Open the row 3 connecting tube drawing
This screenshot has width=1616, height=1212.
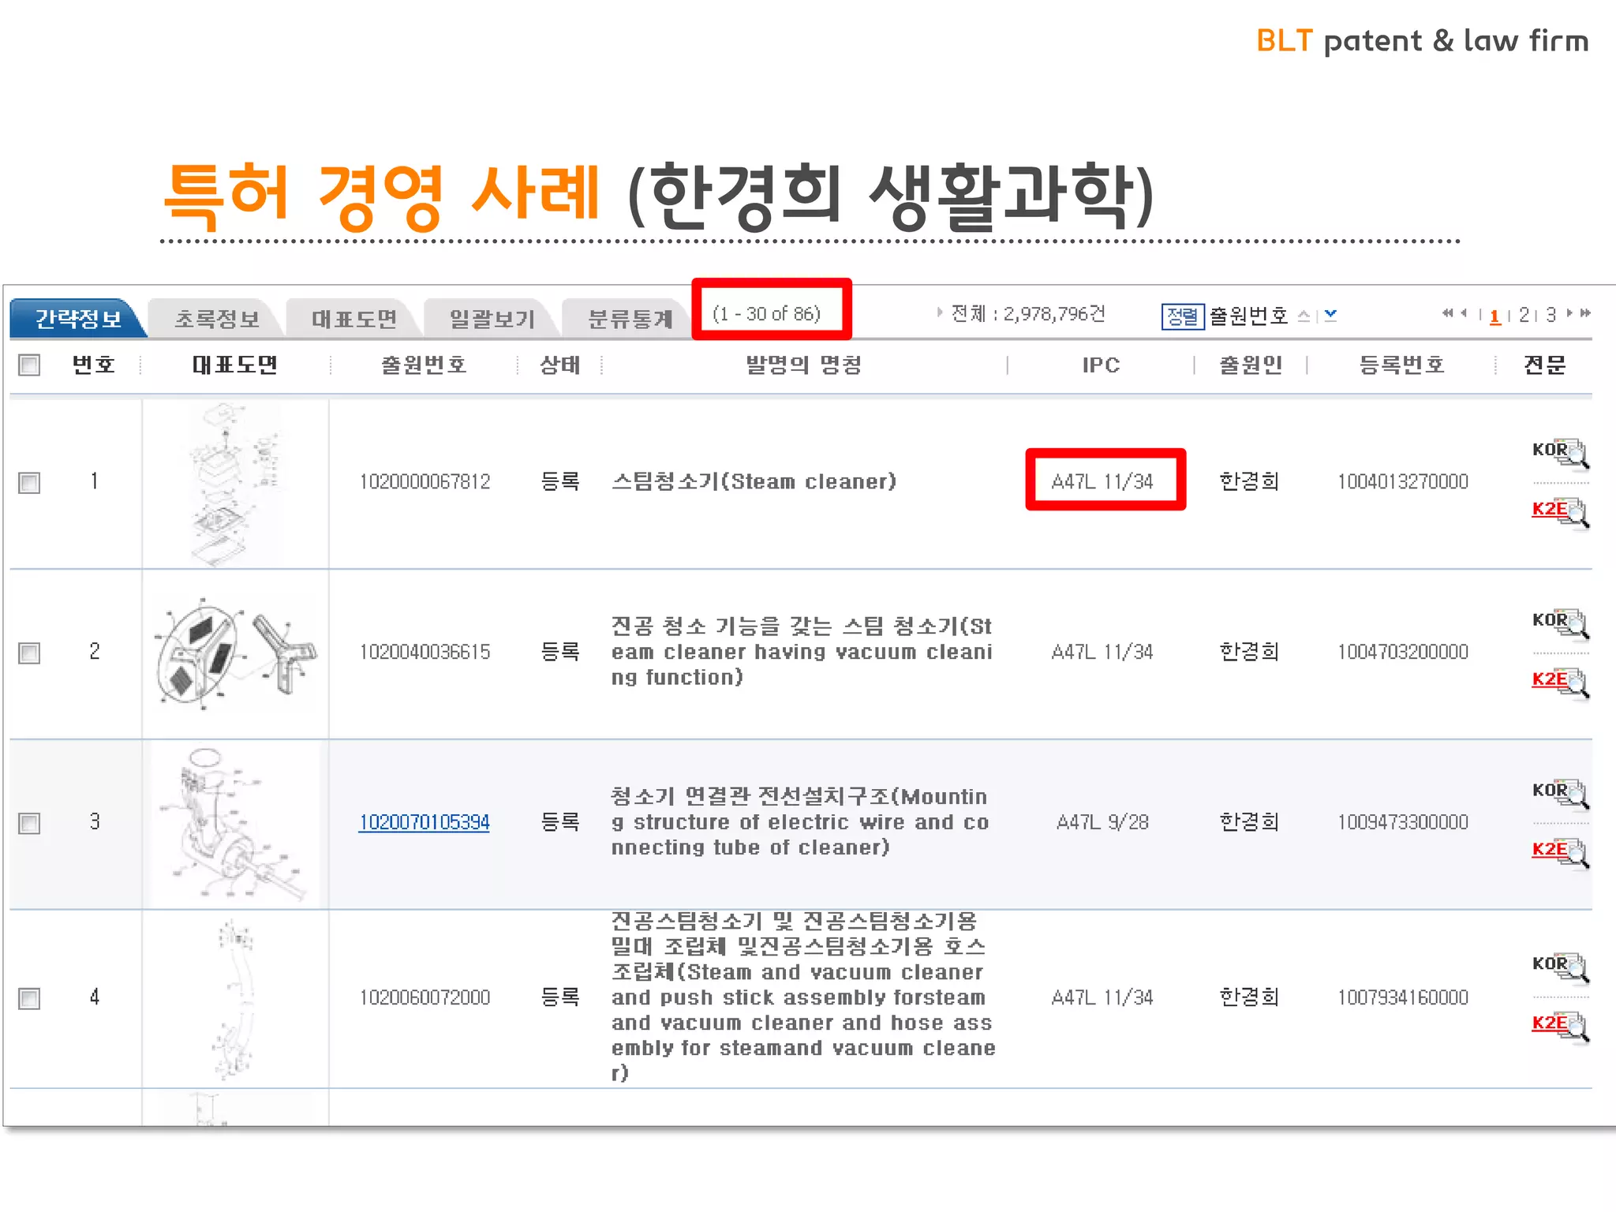point(235,824)
